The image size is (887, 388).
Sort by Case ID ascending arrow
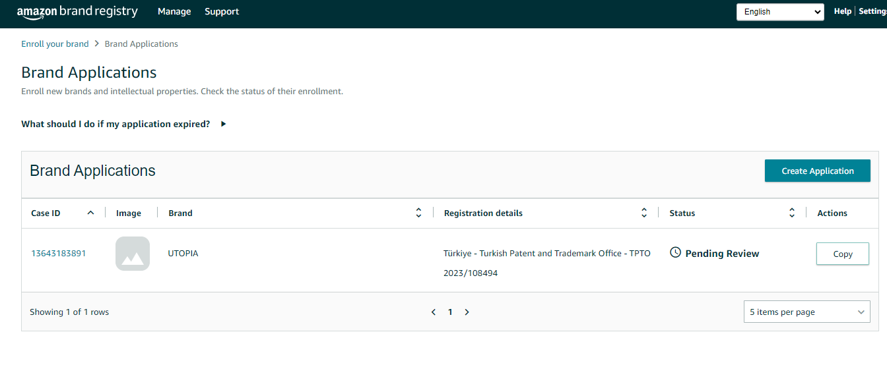coord(90,213)
